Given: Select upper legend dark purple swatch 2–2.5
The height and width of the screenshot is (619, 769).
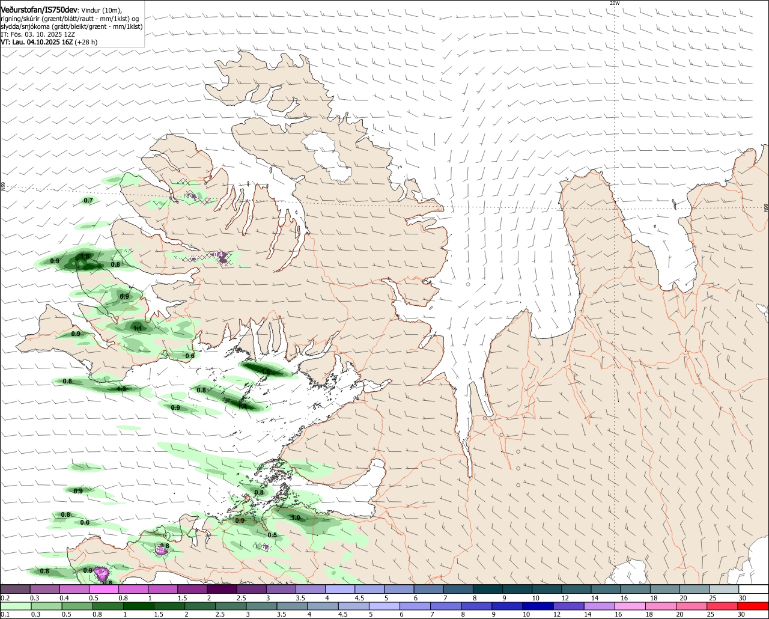Looking at the screenshot, I should pos(222,589).
